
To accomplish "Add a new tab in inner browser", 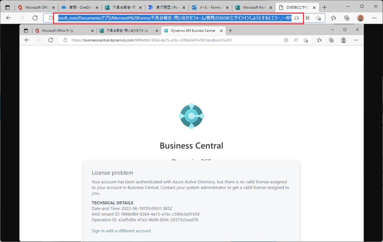I will 230,31.
